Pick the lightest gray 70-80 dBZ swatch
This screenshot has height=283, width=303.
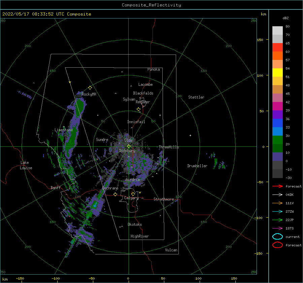277,30
